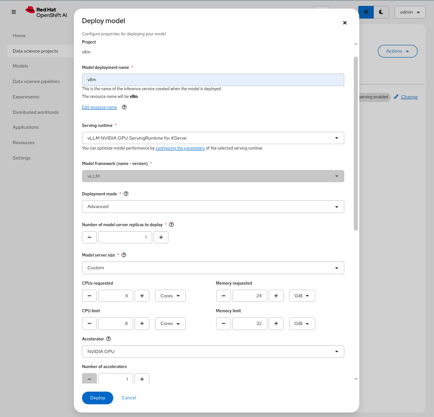Viewport: 434px width, 417px height.
Task: Click the replicas number input
Action: point(125,238)
